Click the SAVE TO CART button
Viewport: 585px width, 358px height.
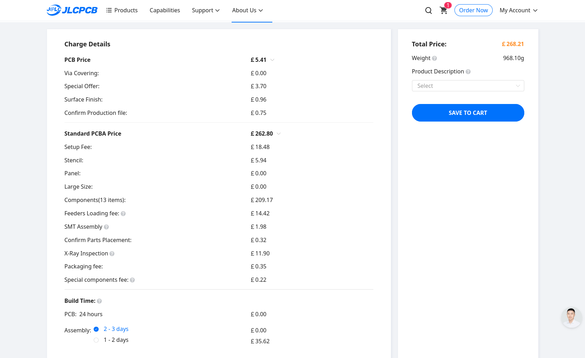pos(467,113)
